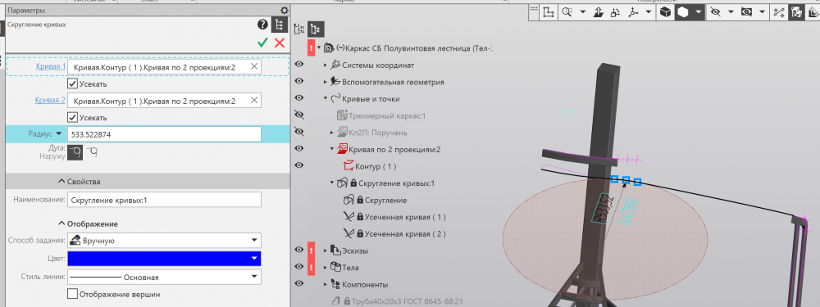This screenshot has height=307, width=820.
Task: Hide Системы координат with its eye icon
Action: tap(299, 65)
